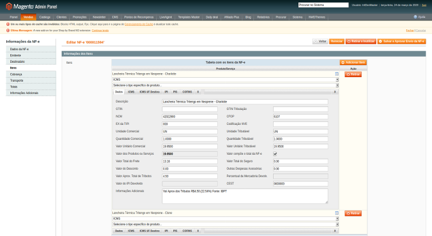Open Totais sidebar section
This screenshot has height=236, width=432.
click(x=31, y=87)
